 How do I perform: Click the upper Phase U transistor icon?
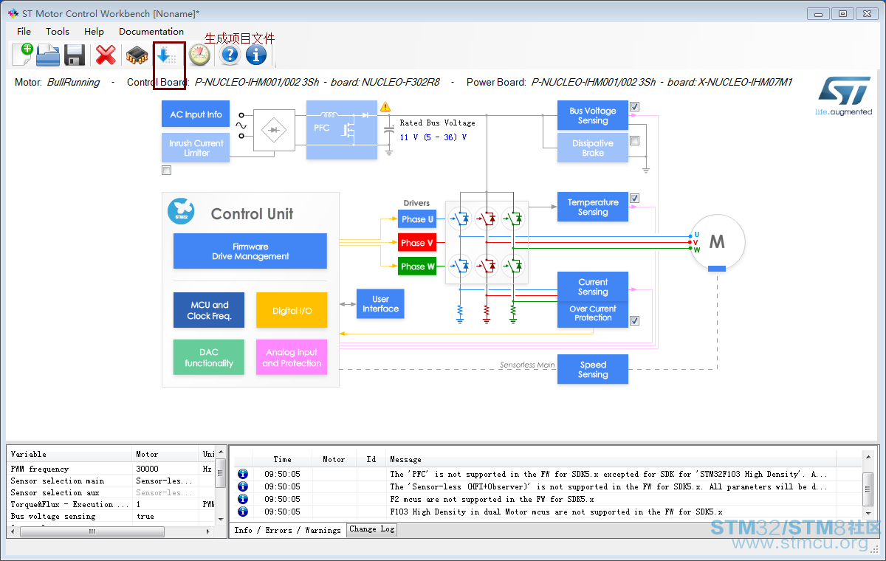pyautogui.click(x=461, y=218)
